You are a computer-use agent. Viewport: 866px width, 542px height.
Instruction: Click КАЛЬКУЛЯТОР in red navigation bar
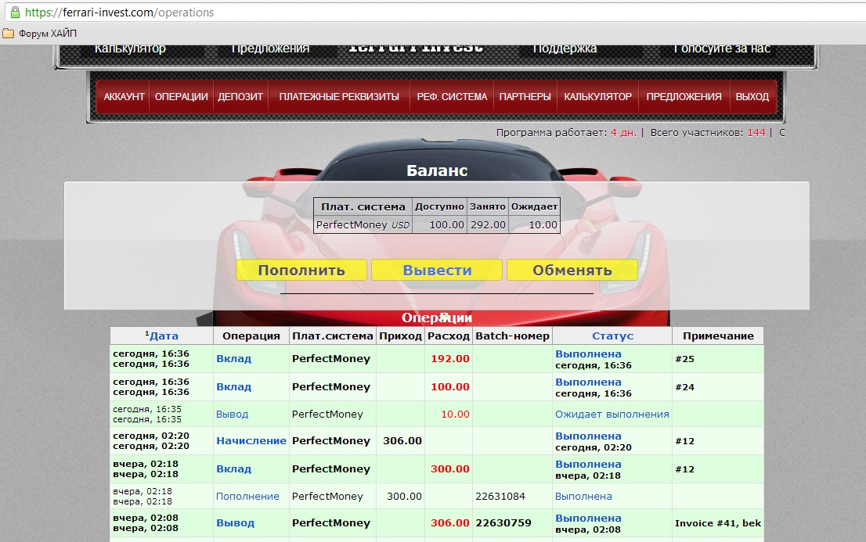(597, 97)
